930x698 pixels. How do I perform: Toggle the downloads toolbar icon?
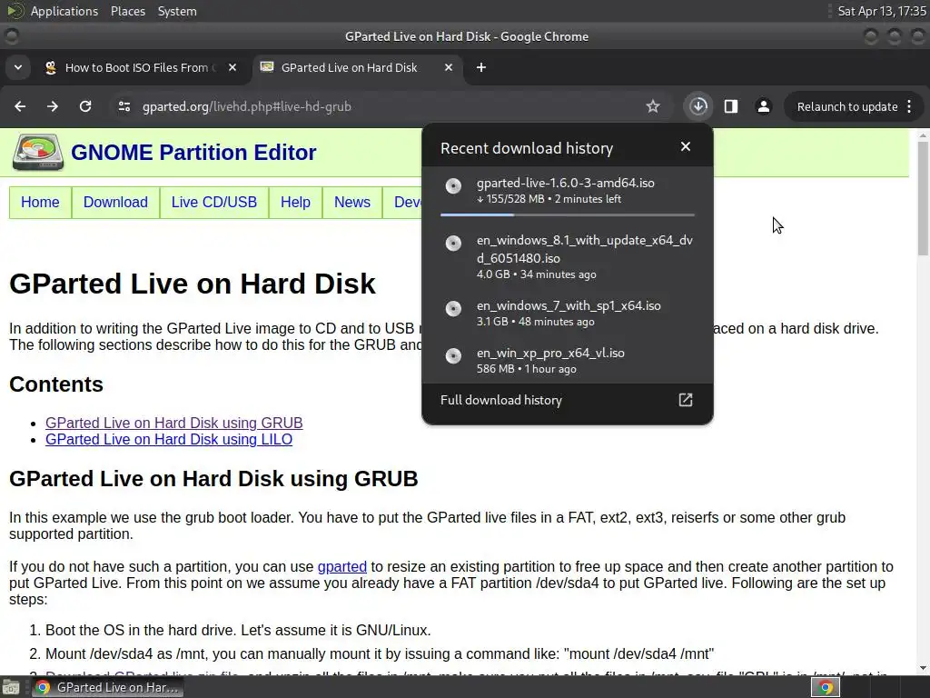(x=698, y=106)
